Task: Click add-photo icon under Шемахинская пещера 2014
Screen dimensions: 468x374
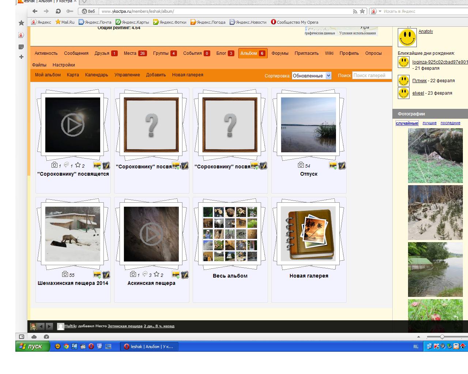Action: (97, 275)
